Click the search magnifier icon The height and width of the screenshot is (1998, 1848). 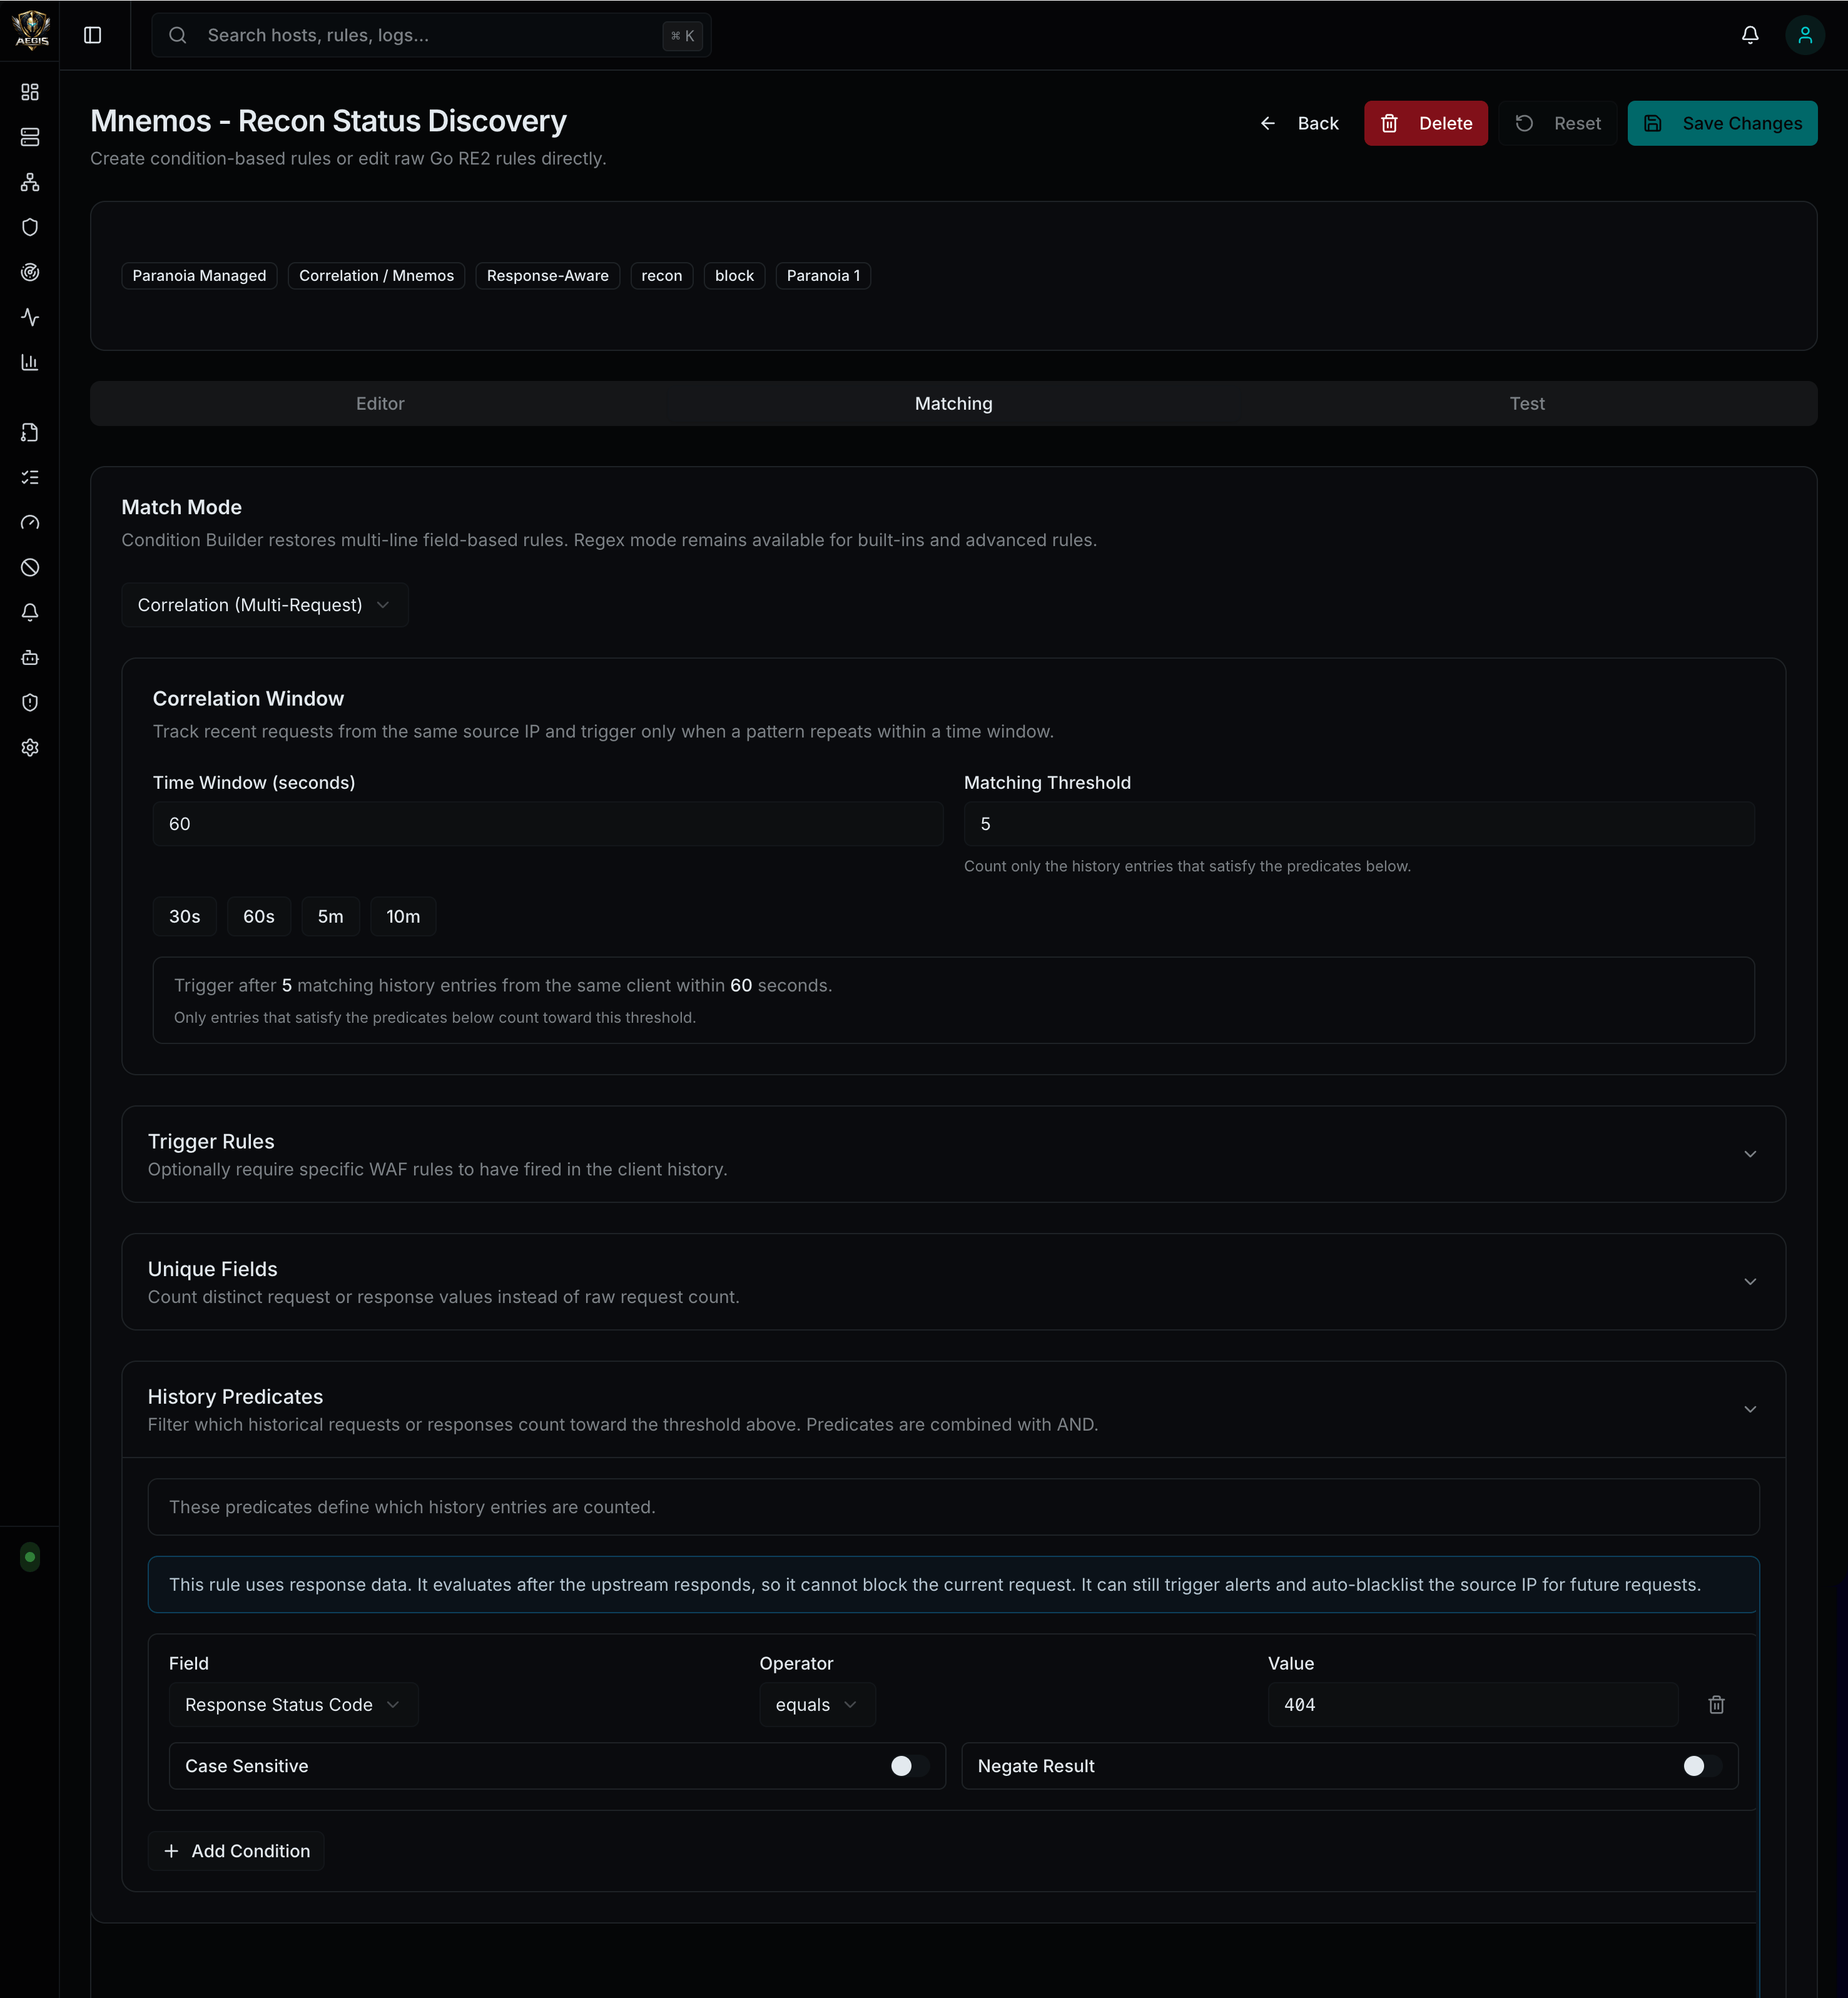click(178, 35)
